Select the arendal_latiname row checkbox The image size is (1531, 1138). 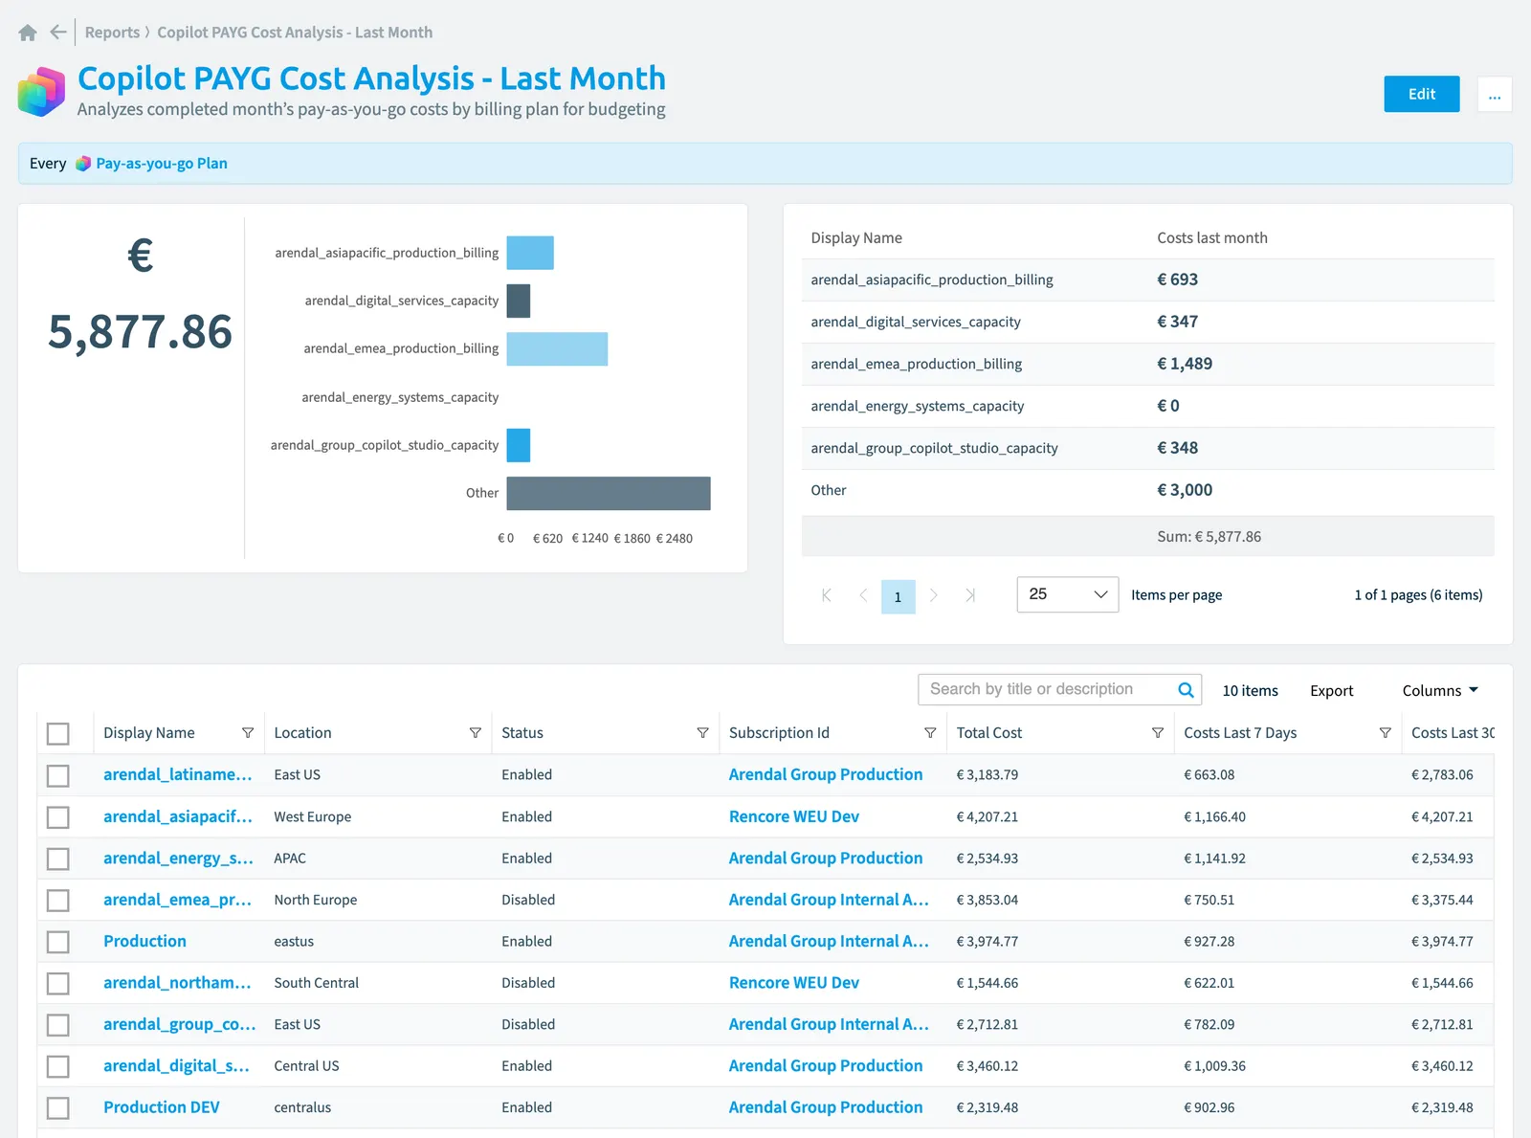(x=58, y=775)
